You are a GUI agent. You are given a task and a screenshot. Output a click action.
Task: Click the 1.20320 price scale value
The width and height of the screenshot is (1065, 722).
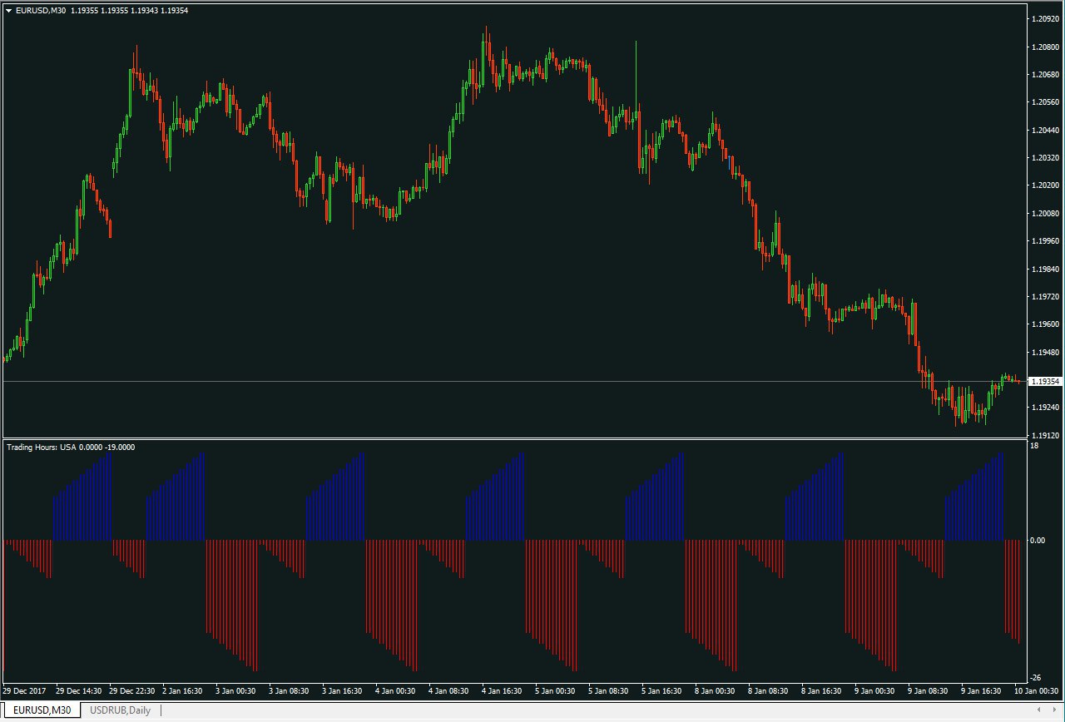point(1046,157)
